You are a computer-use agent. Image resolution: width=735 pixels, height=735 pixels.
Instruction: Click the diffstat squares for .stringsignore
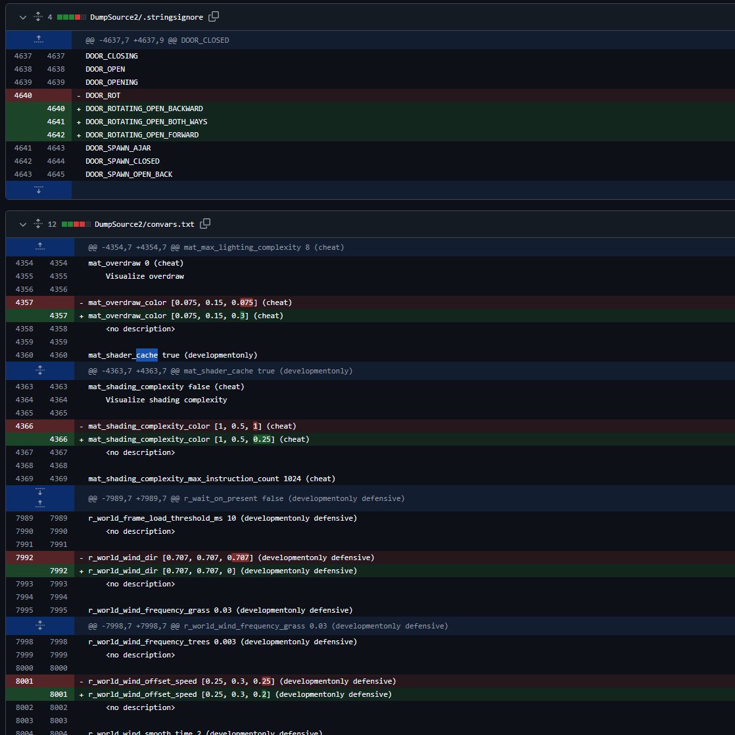[71, 17]
